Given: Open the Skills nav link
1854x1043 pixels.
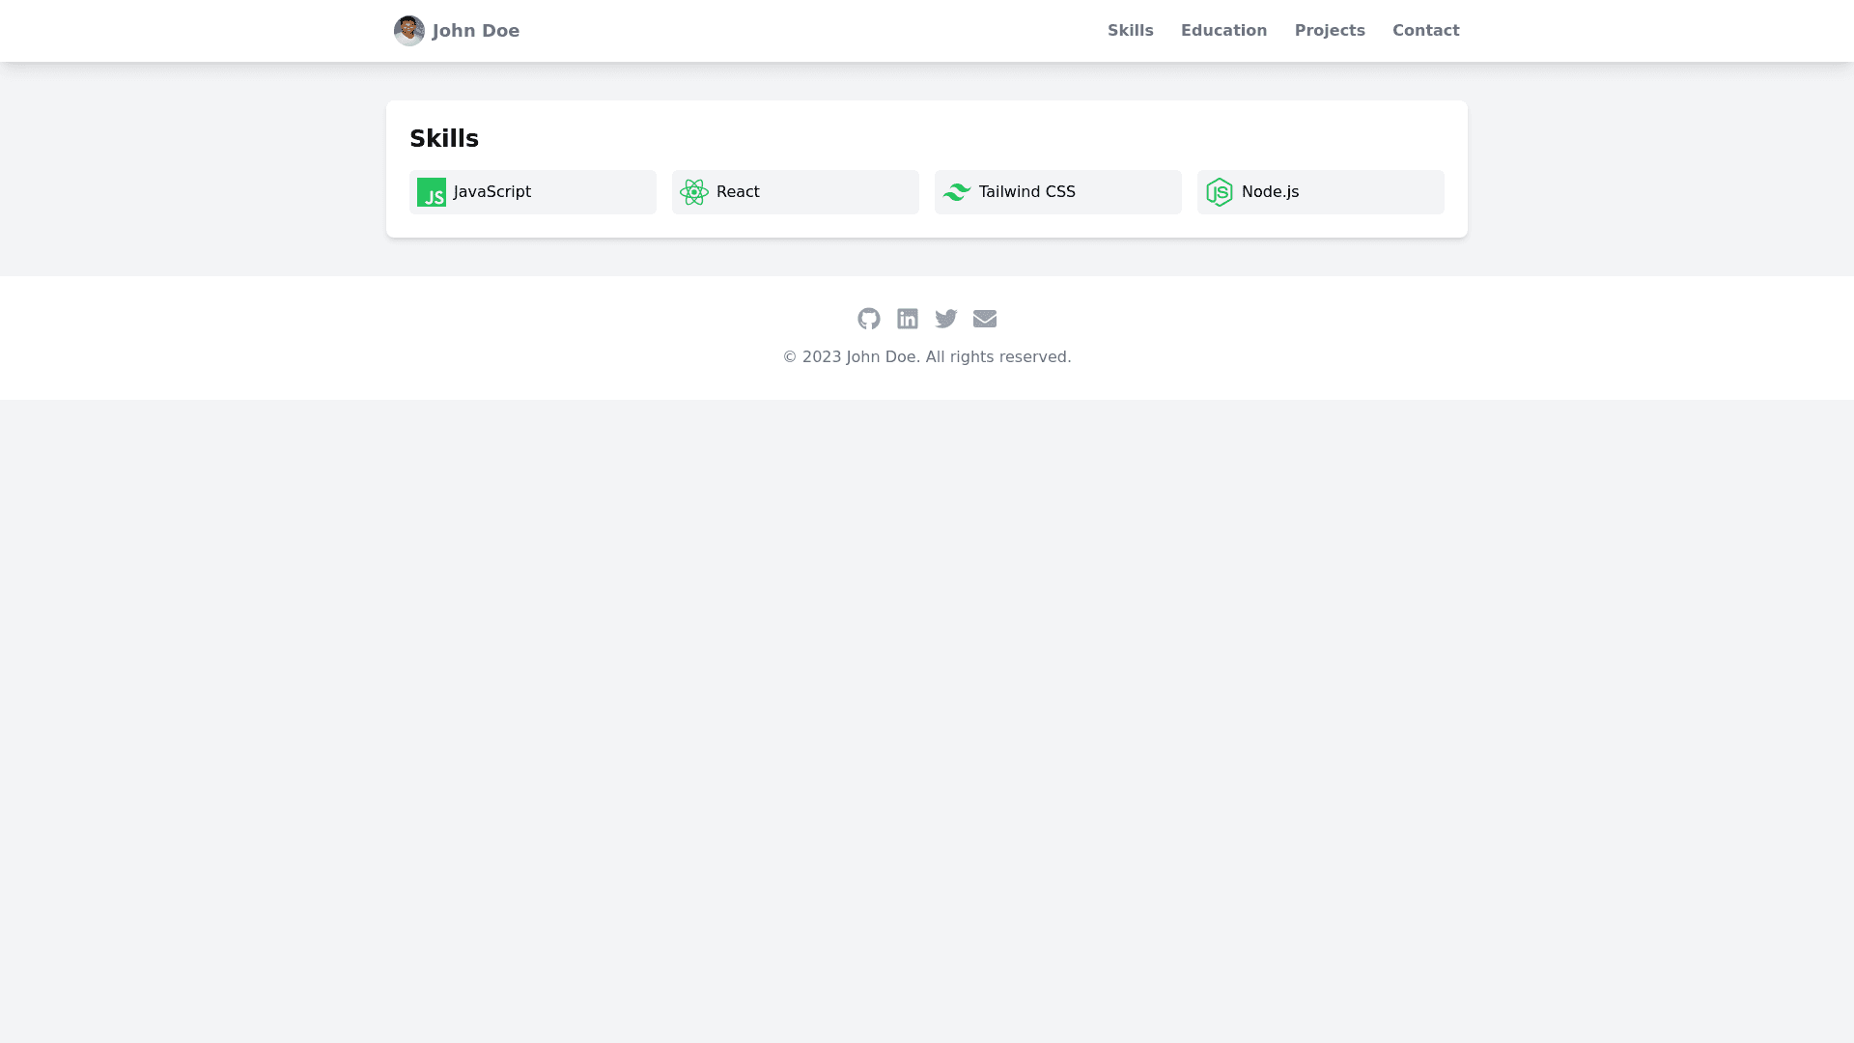Looking at the screenshot, I should (x=1130, y=31).
